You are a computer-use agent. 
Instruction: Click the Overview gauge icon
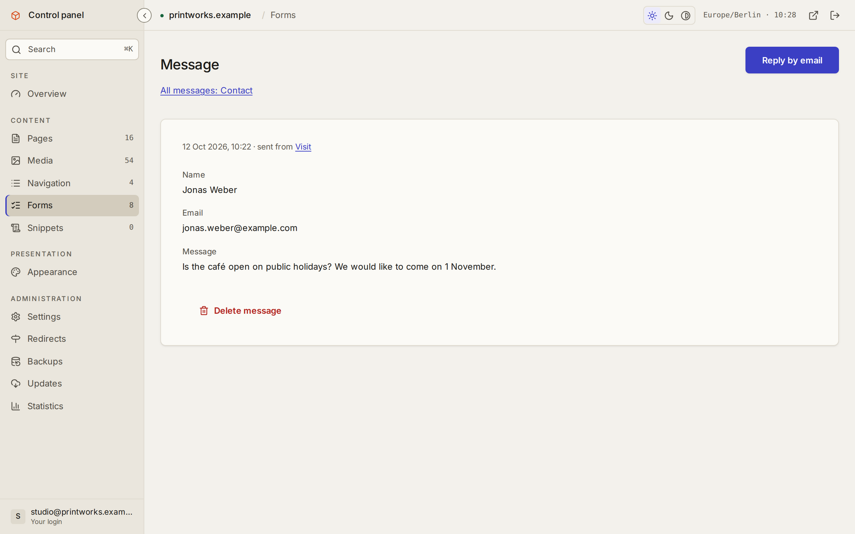coord(16,94)
